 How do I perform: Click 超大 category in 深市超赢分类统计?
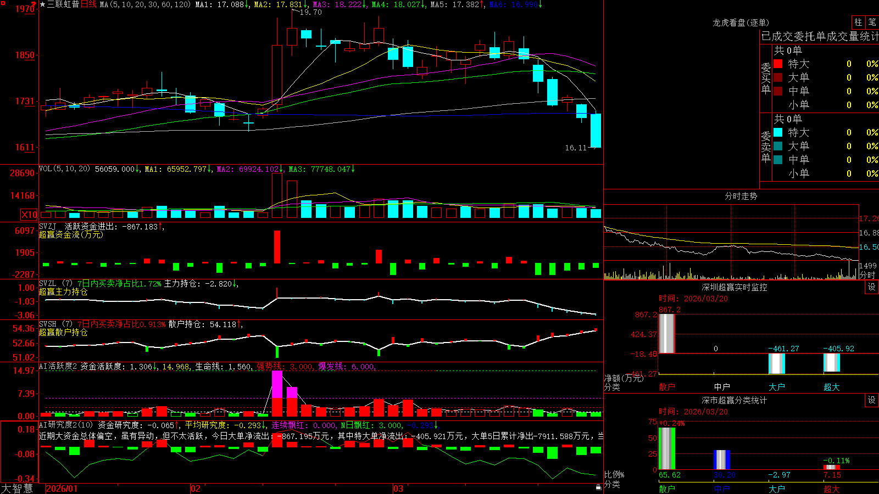click(x=832, y=489)
